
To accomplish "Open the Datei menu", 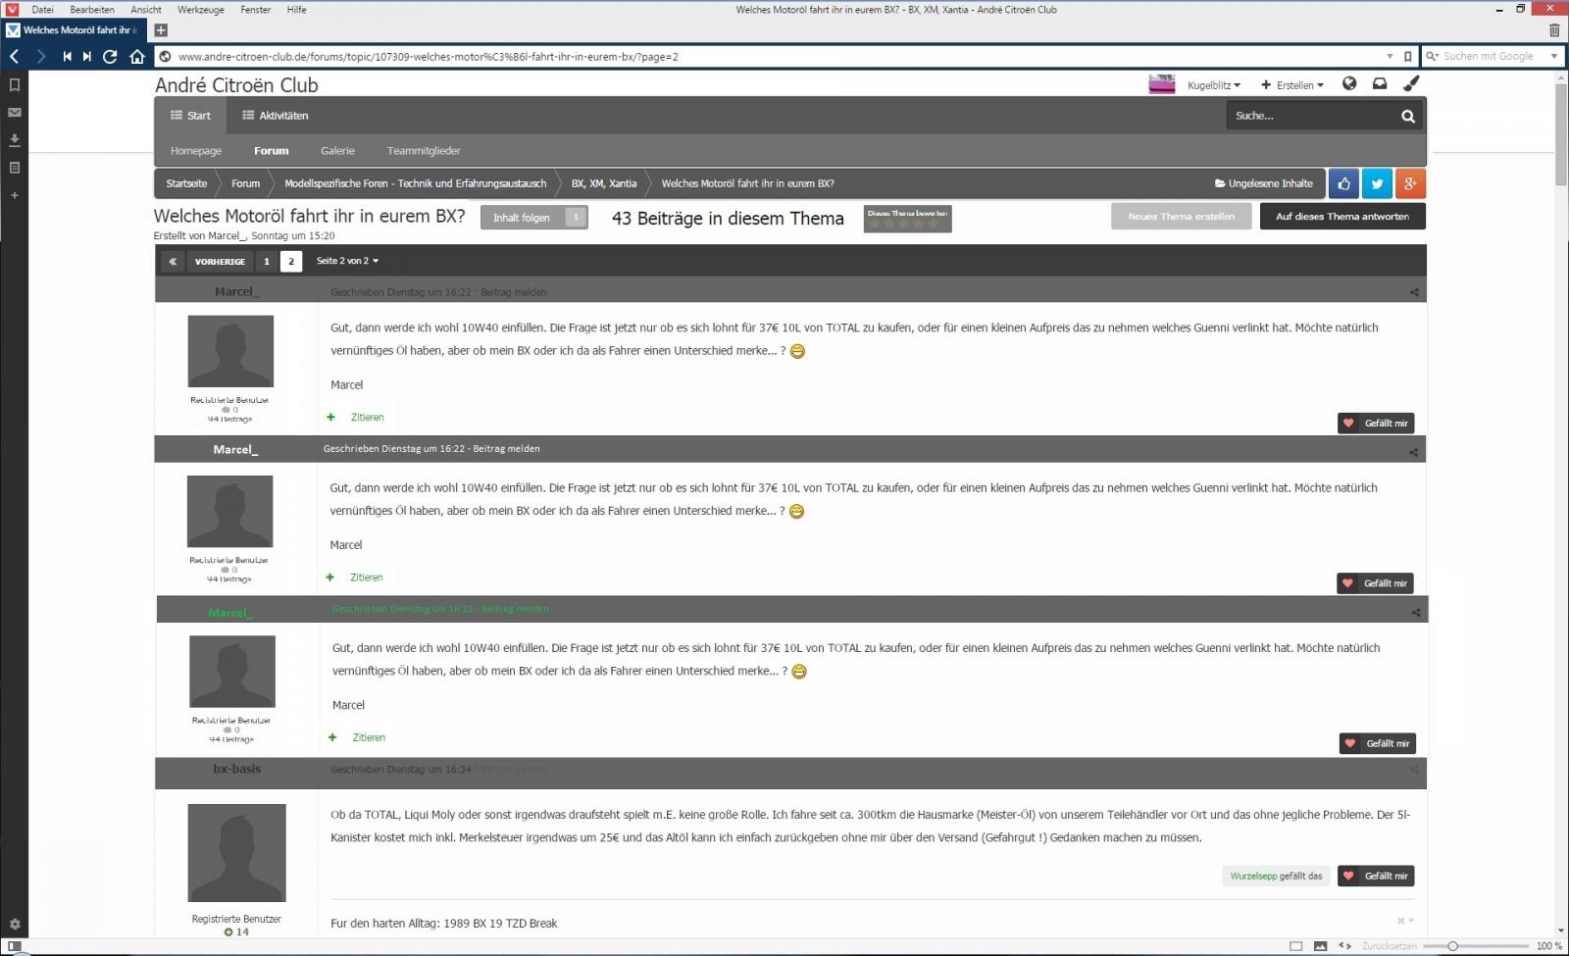I will click(42, 10).
